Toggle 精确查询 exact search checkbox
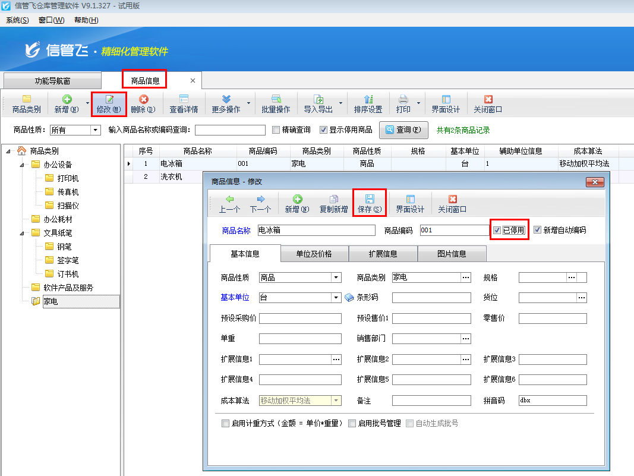 [276, 130]
